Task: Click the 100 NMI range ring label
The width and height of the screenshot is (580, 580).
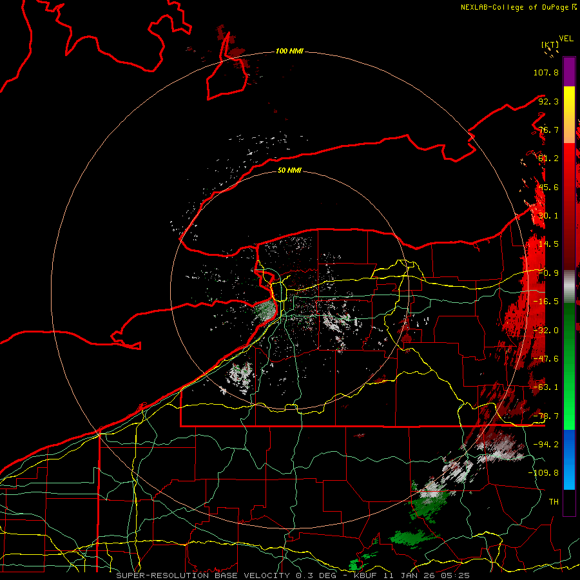Action: (289, 51)
